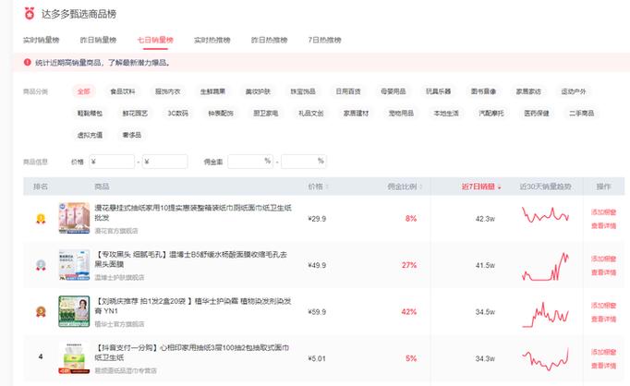Image resolution: width=630 pixels, height=386 pixels.
Task: Open the 漫花官方旗舰店 store link
Action: coord(116,231)
